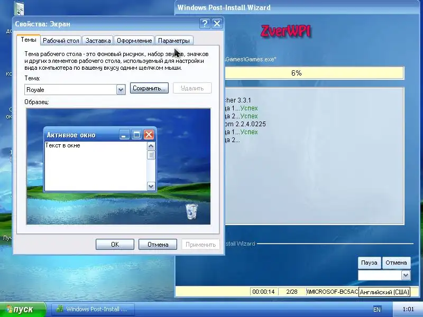Click Отмена in the Свойства: Экран dialog

click(x=158, y=244)
